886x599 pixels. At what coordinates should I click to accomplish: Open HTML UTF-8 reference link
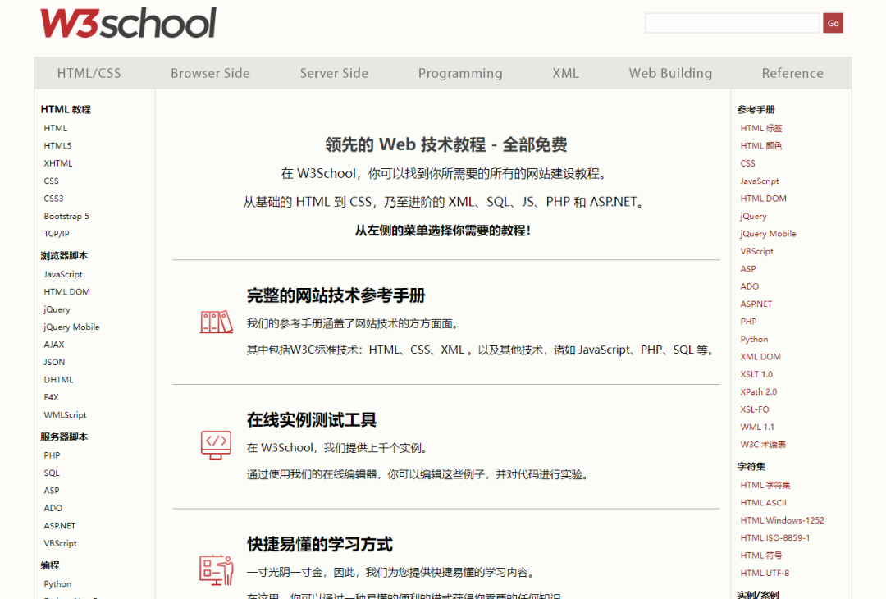click(x=765, y=573)
